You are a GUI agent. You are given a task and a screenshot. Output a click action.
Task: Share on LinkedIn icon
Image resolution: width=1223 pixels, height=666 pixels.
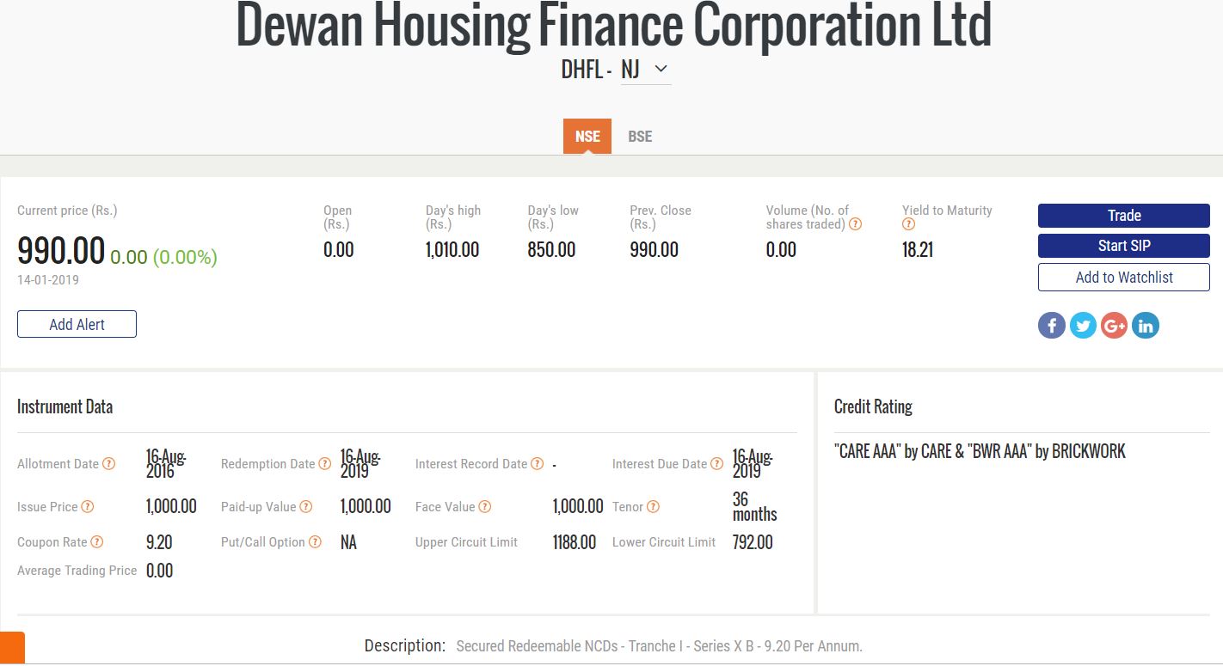point(1146,326)
